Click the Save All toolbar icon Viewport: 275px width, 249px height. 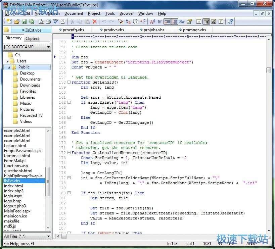(32, 21)
